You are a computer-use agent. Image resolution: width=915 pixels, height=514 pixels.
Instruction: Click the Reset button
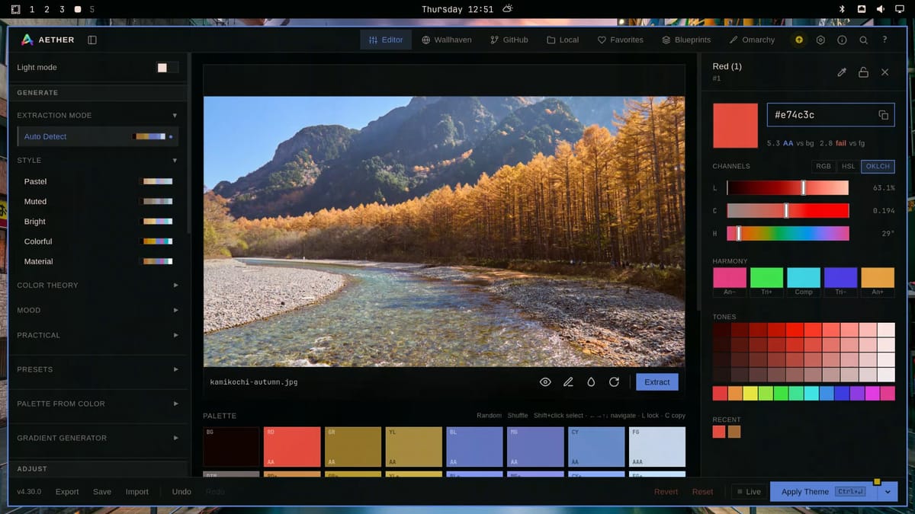702,492
